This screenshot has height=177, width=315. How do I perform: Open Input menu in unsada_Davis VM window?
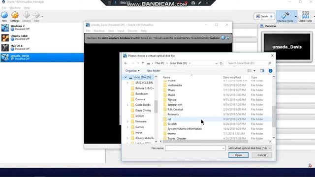point(121,30)
